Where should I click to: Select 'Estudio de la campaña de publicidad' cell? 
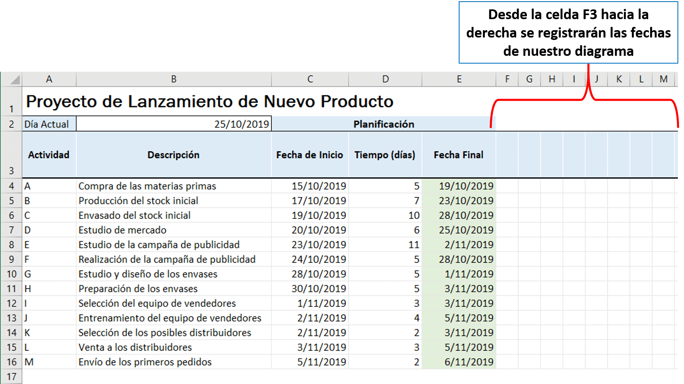coord(174,245)
